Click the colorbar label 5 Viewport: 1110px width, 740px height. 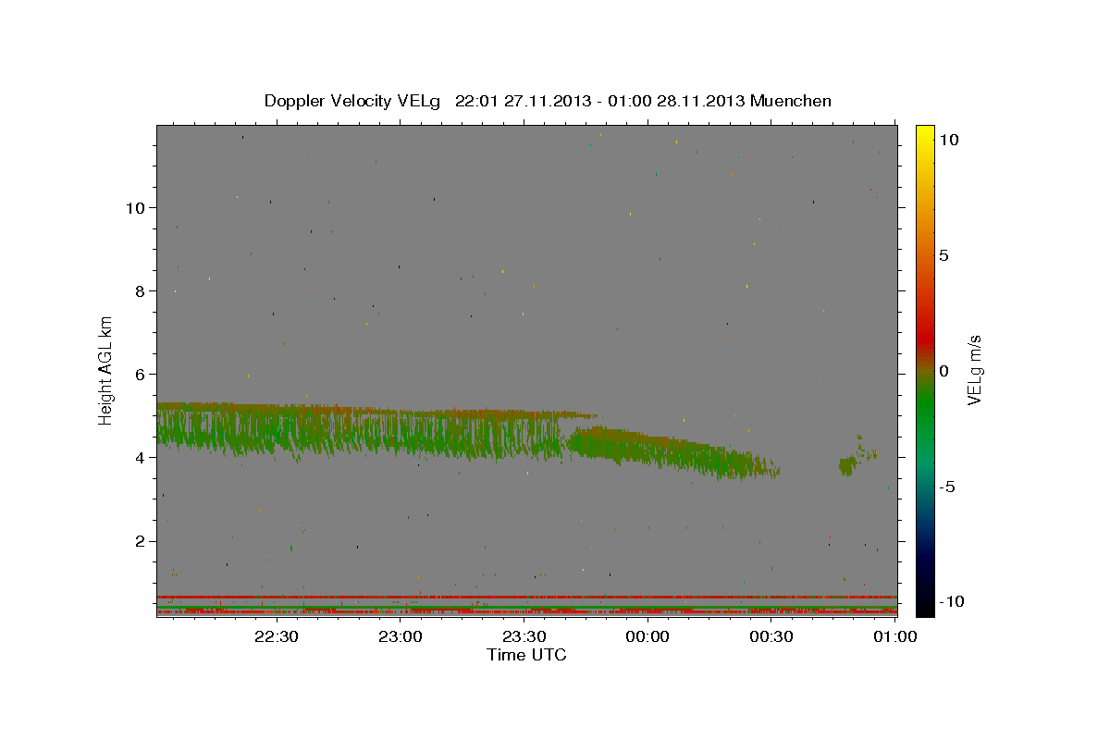pyautogui.click(x=943, y=255)
